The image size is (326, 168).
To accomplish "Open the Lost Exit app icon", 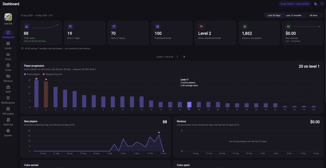I will tap(8, 17).
